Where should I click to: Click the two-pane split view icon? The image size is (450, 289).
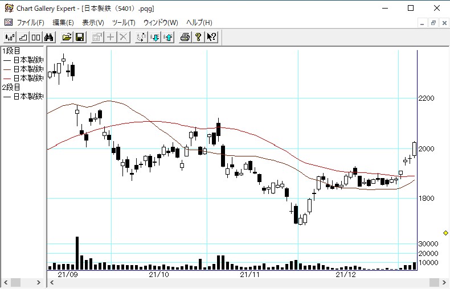coord(35,38)
